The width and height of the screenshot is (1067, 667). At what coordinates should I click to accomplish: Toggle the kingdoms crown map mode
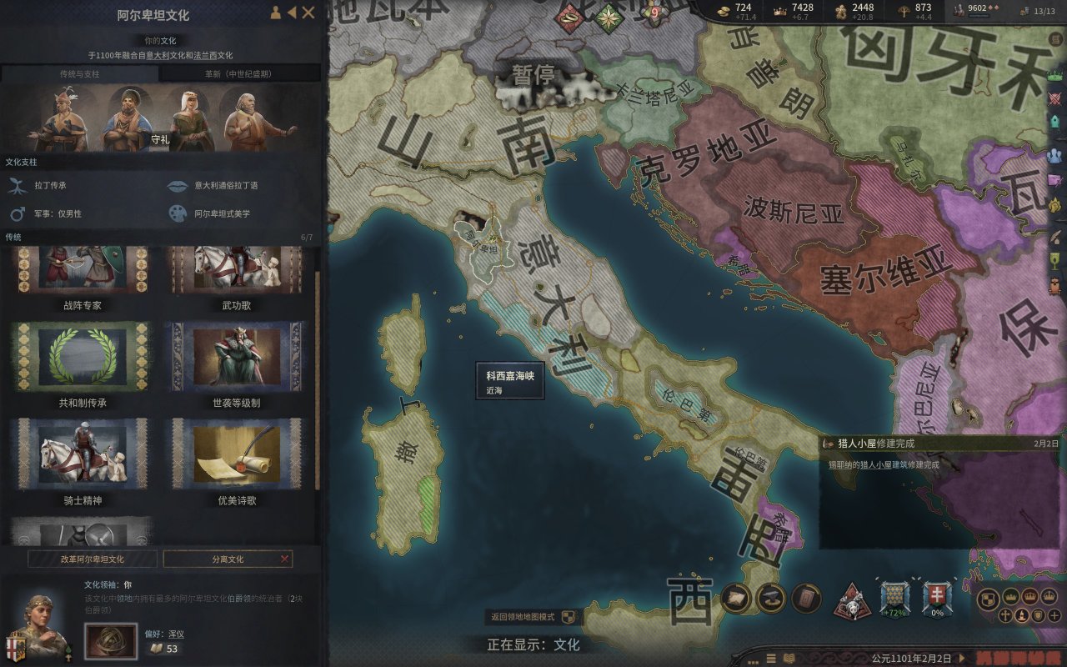[x=1030, y=597]
